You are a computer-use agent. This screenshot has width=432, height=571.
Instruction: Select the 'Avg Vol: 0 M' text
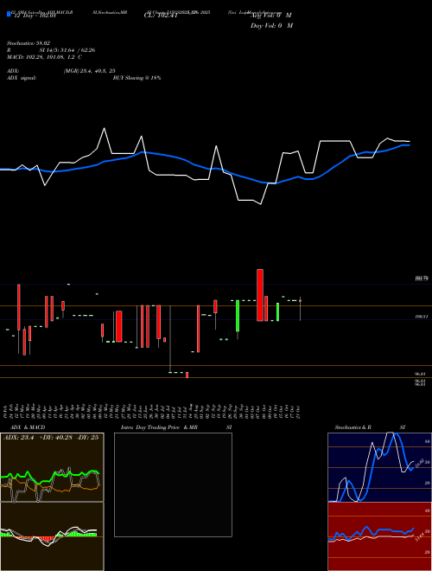pos(271,16)
